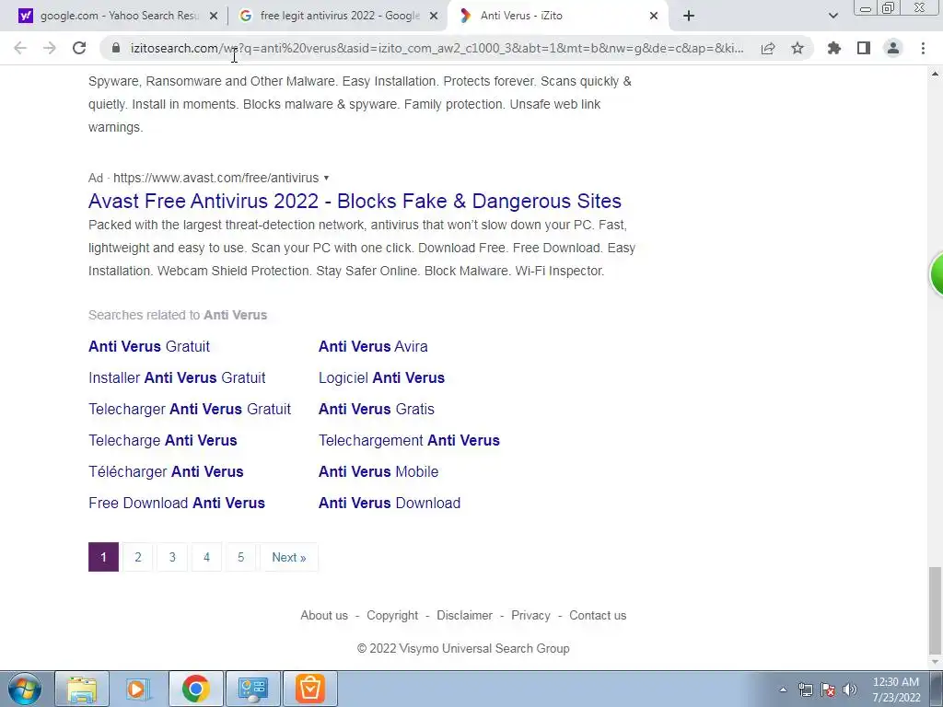This screenshot has width=943, height=707.
Task: Open Télécharger Anti Verus link
Action: click(x=166, y=471)
